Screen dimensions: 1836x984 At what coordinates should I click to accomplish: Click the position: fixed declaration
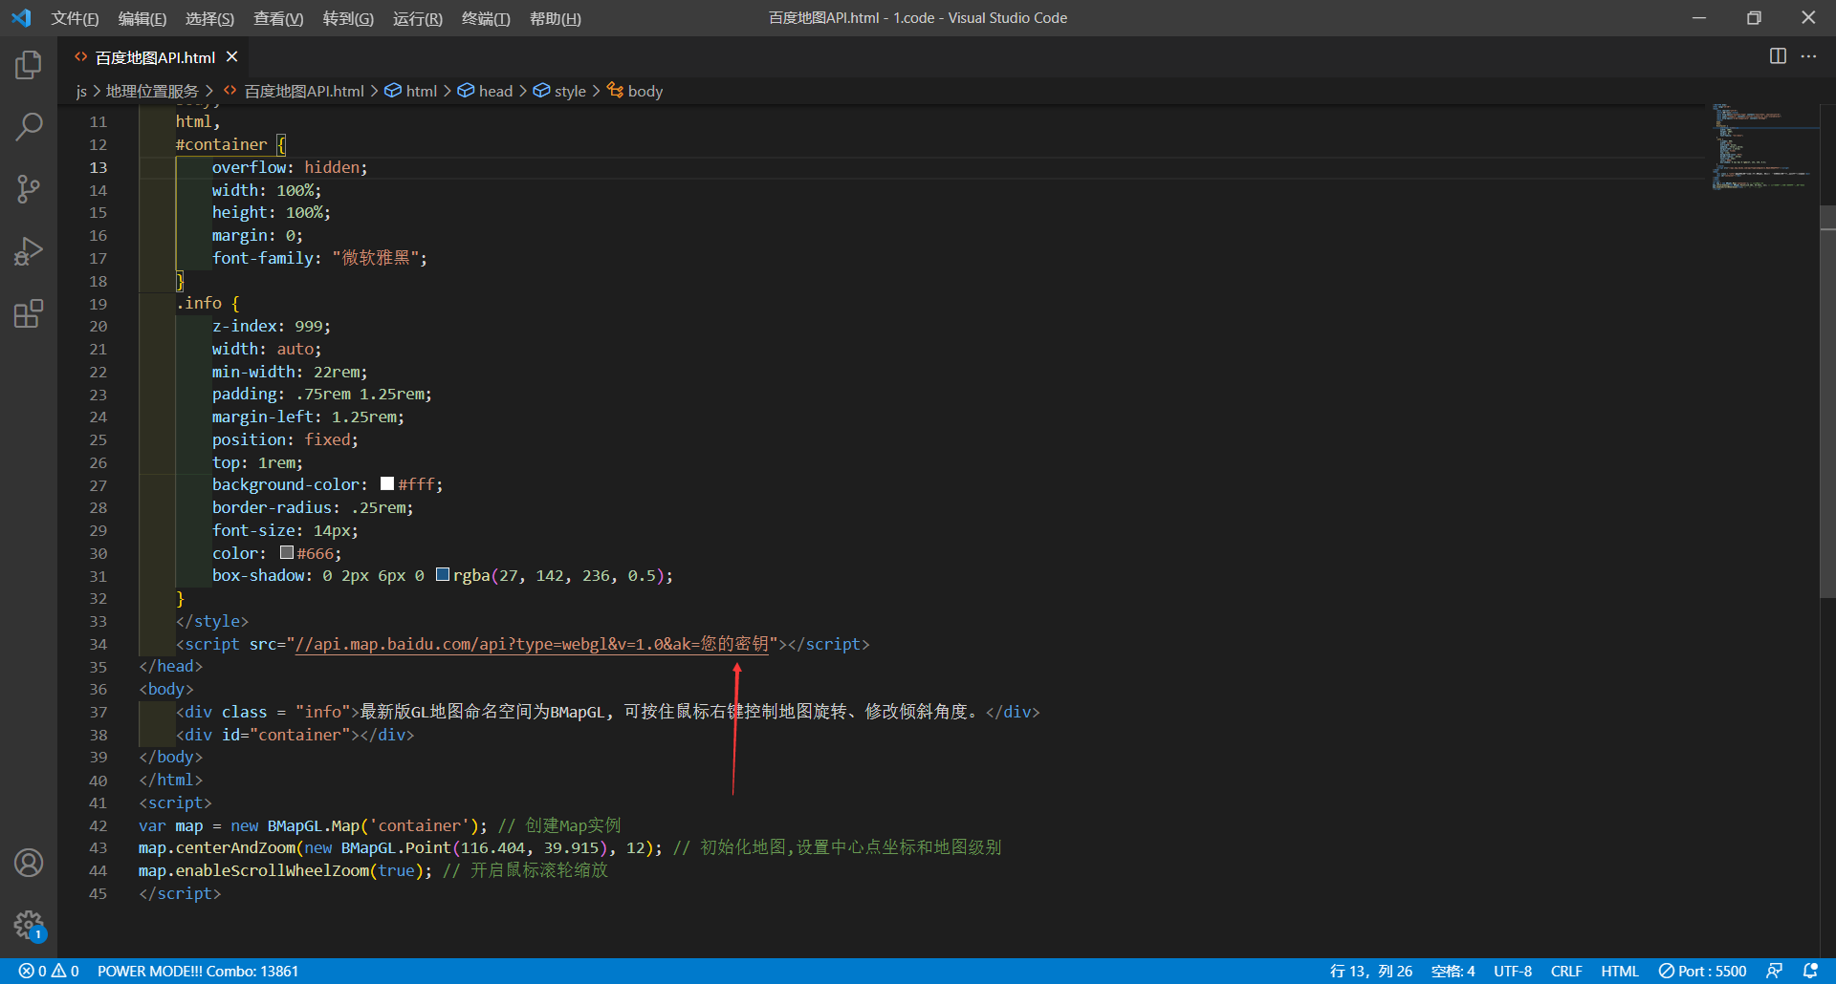coord(285,439)
